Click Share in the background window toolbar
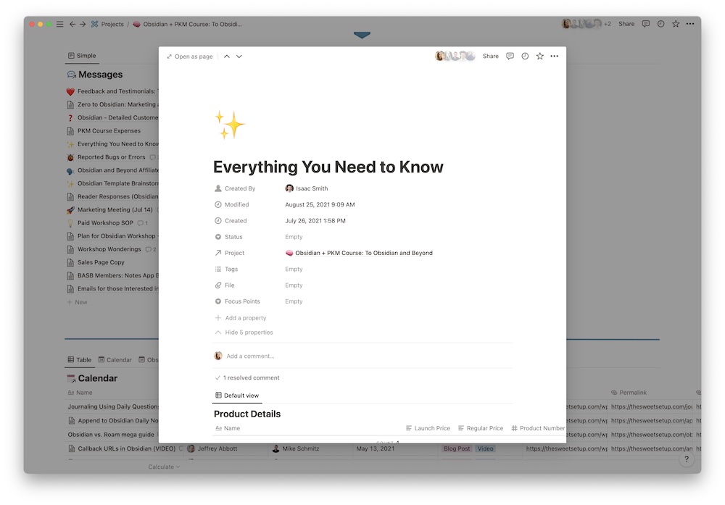725x505 pixels. click(x=626, y=24)
